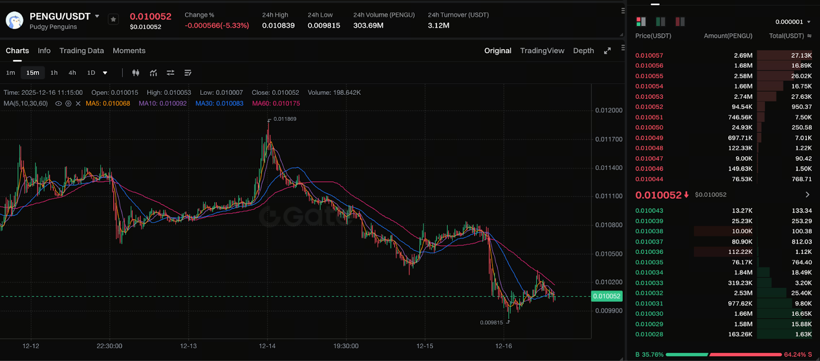Open the Trading Data tab
Screen dimensions: 820x361
point(81,51)
